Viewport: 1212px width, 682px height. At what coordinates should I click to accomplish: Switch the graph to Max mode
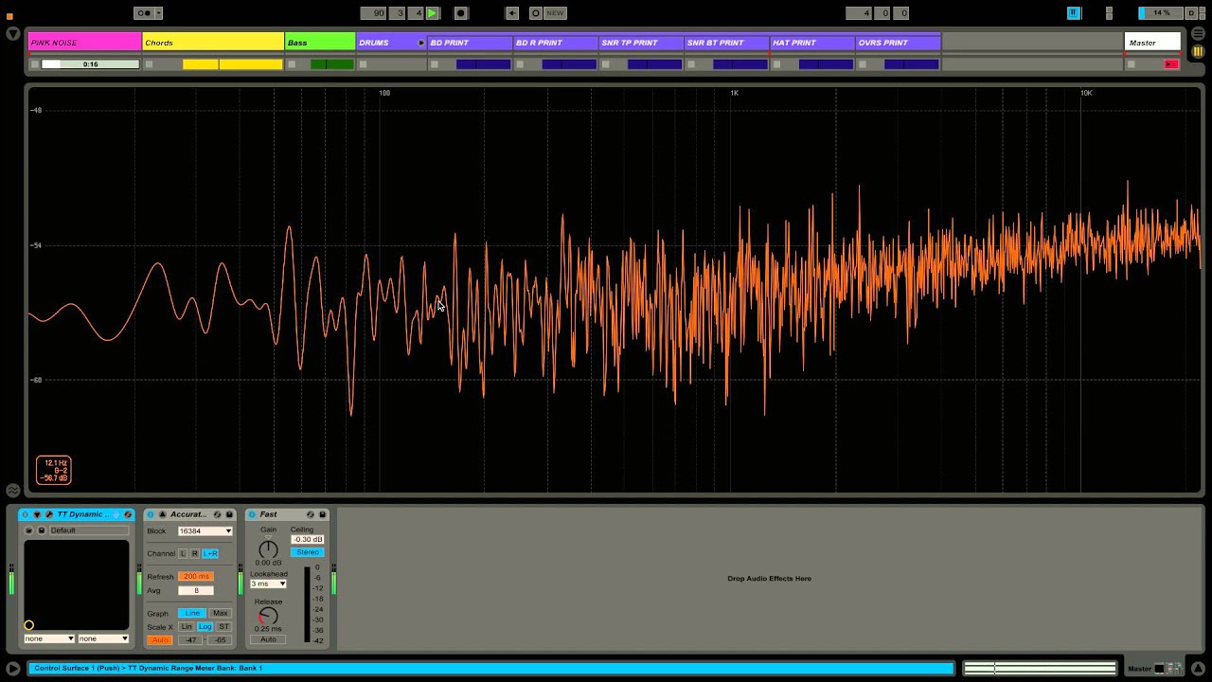[221, 613]
